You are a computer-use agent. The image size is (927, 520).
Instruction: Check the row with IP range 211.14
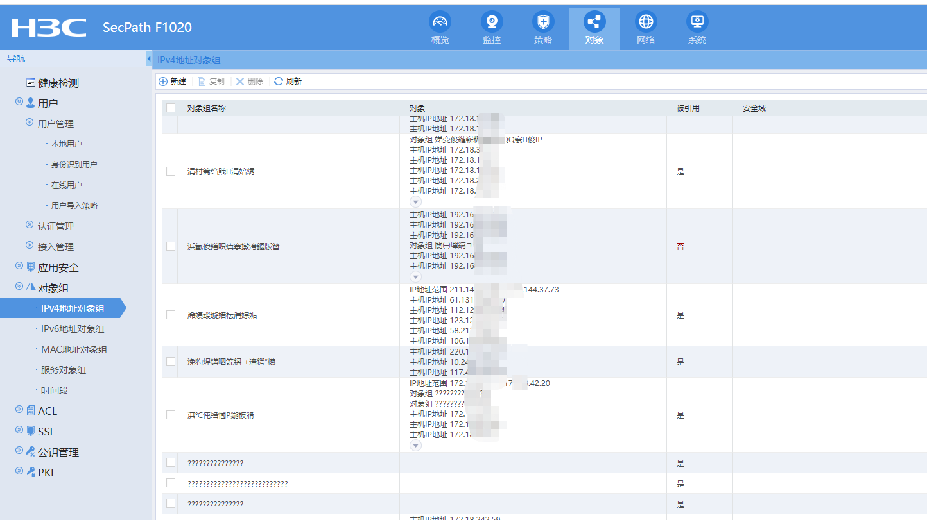coord(171,315)
